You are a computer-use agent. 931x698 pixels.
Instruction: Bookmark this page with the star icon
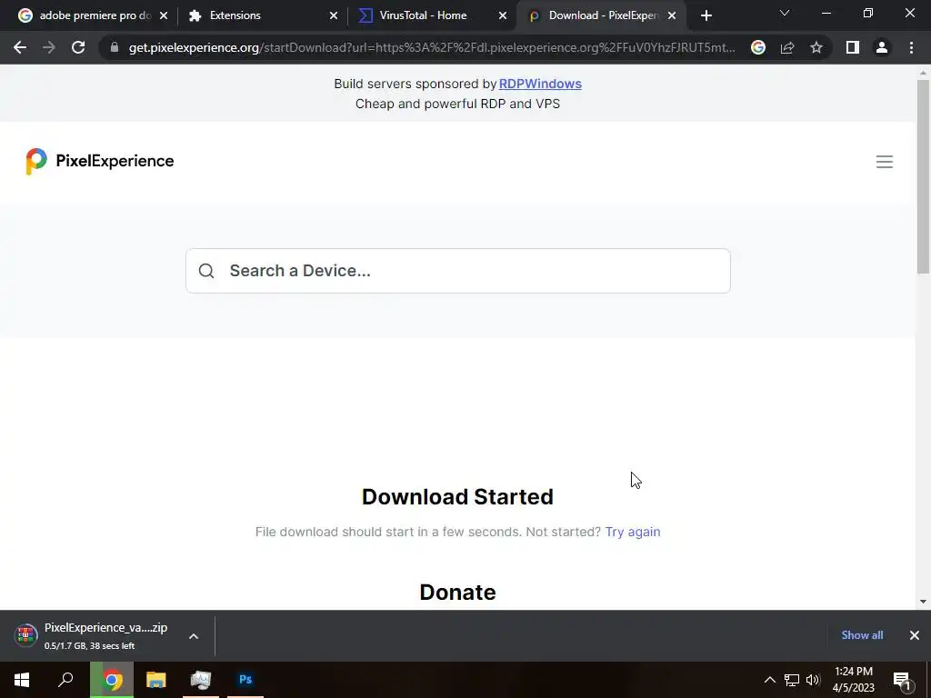[816, 47]
